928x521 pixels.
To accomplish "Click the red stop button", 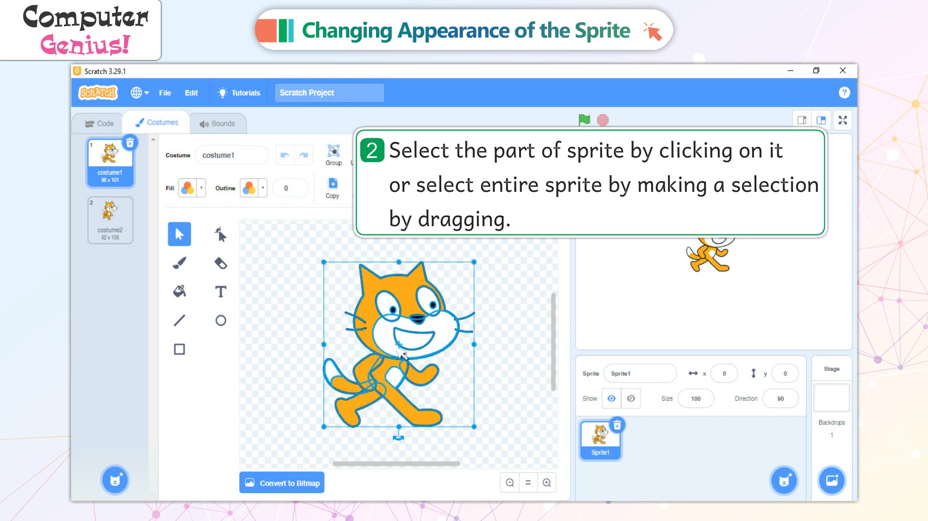I will coord(603,120).
